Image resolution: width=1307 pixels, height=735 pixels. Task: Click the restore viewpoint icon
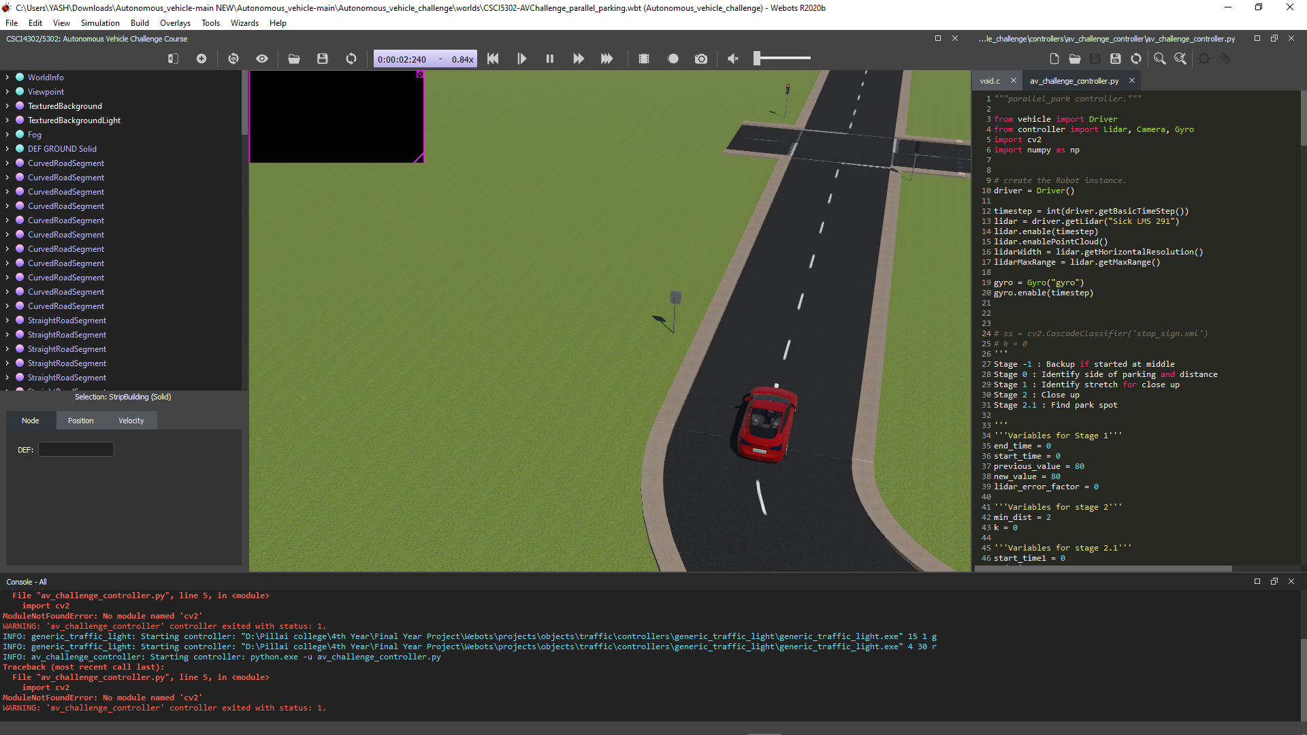click(233, 59)
